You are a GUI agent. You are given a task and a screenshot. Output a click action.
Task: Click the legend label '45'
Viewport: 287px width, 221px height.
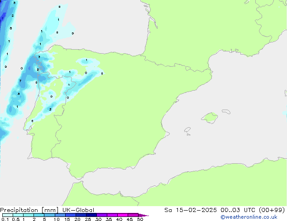pyautogui.click(x=129, y=219)
